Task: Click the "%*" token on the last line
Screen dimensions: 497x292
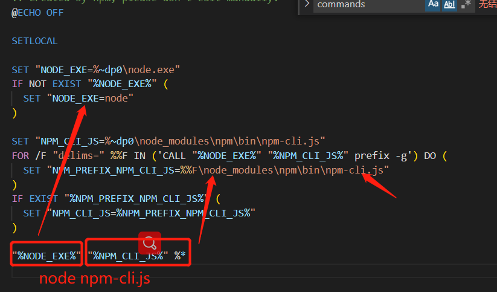Action: [180, 256]
